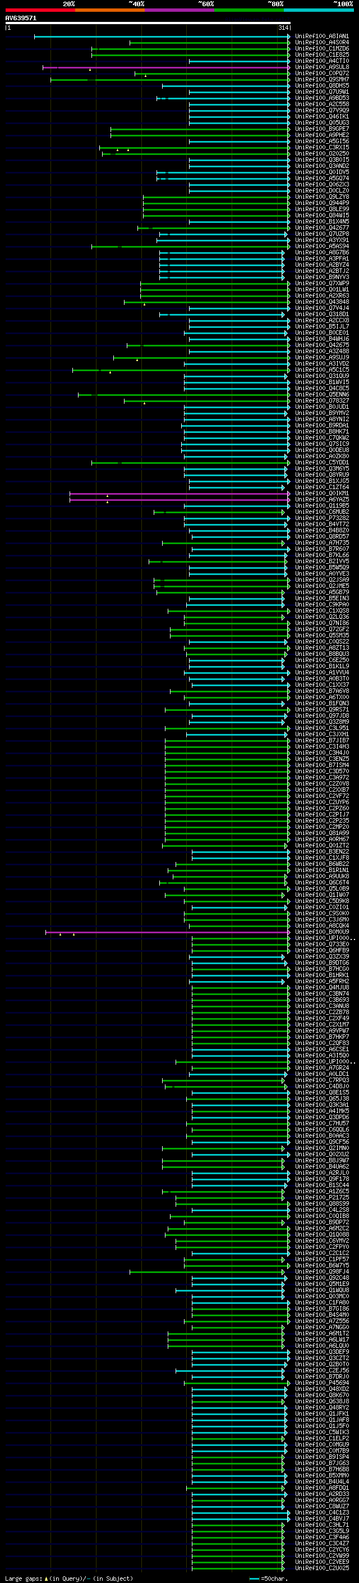
Task: Click hit label UniRef100_C2U025
Action: [321, 1568]
